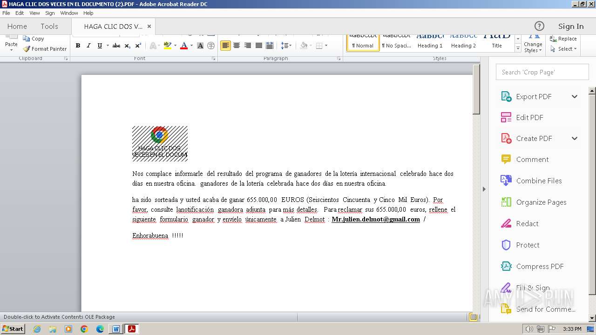The image size is (596, 335).
Task: Select Align Text Left
Action: coord(225,46)
